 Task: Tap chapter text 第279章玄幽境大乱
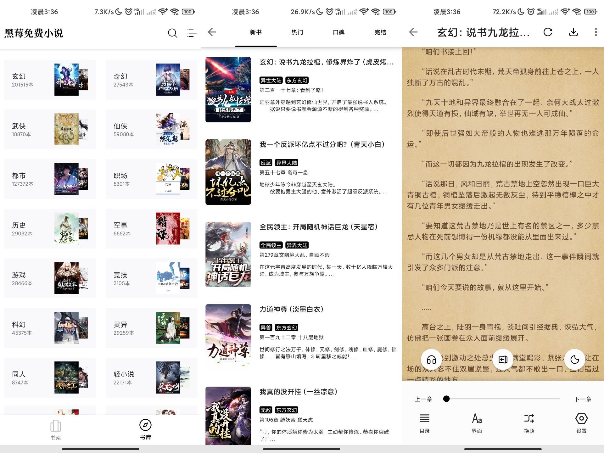coord(295,255)
